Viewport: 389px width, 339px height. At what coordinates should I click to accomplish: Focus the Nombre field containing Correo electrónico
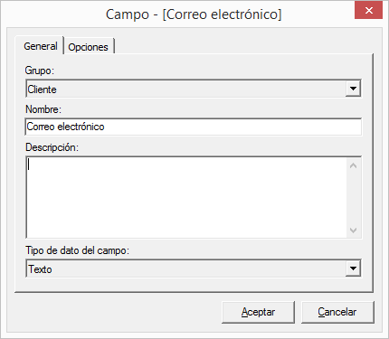[x=194, y=127]
